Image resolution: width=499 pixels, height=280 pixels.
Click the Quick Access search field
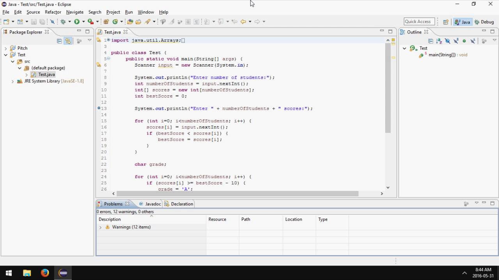419,22
